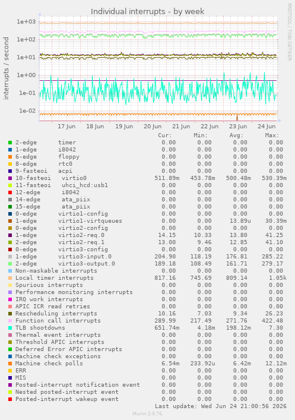Click the '24 Jun' date label
This screenshot has height=420, width=295.
tap(267, 127)
